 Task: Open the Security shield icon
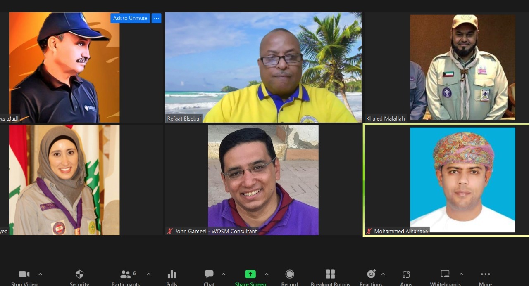point(79,274)
